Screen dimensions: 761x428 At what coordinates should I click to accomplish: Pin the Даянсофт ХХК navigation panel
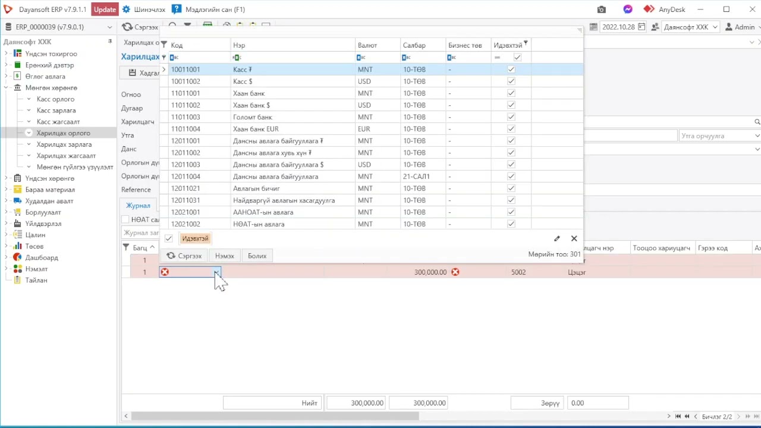click(110, 42)
